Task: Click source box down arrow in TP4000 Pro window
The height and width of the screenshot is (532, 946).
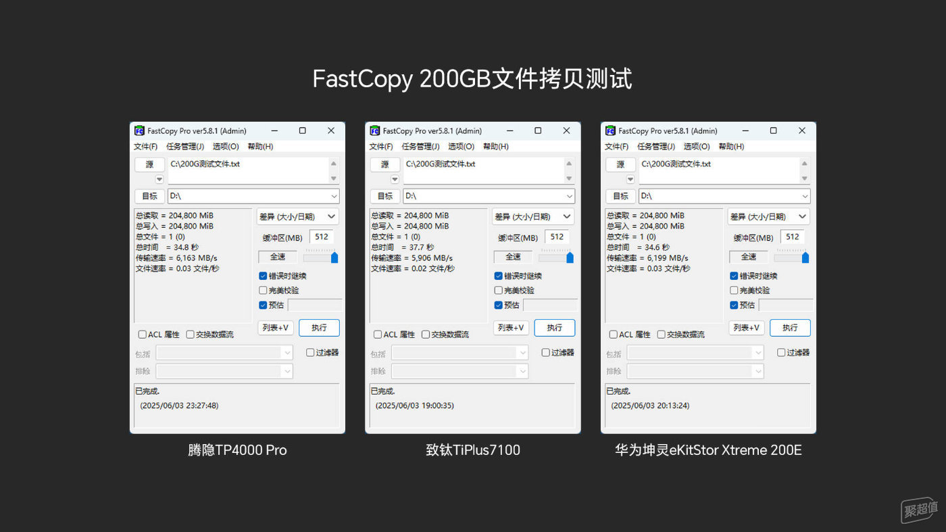Action: (333, 178)
